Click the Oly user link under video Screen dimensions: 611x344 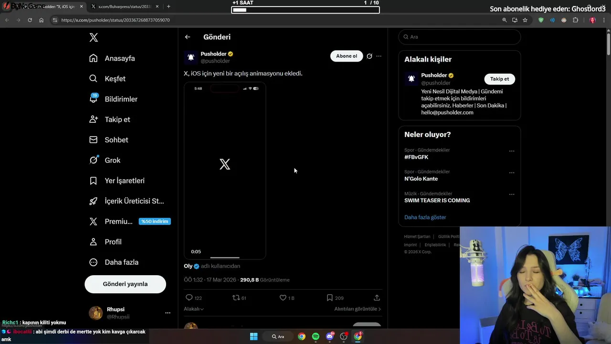tap(188, 266)
